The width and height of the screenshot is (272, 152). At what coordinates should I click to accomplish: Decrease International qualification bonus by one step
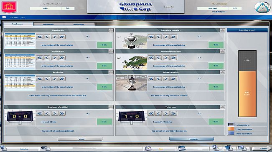point(158,58)
